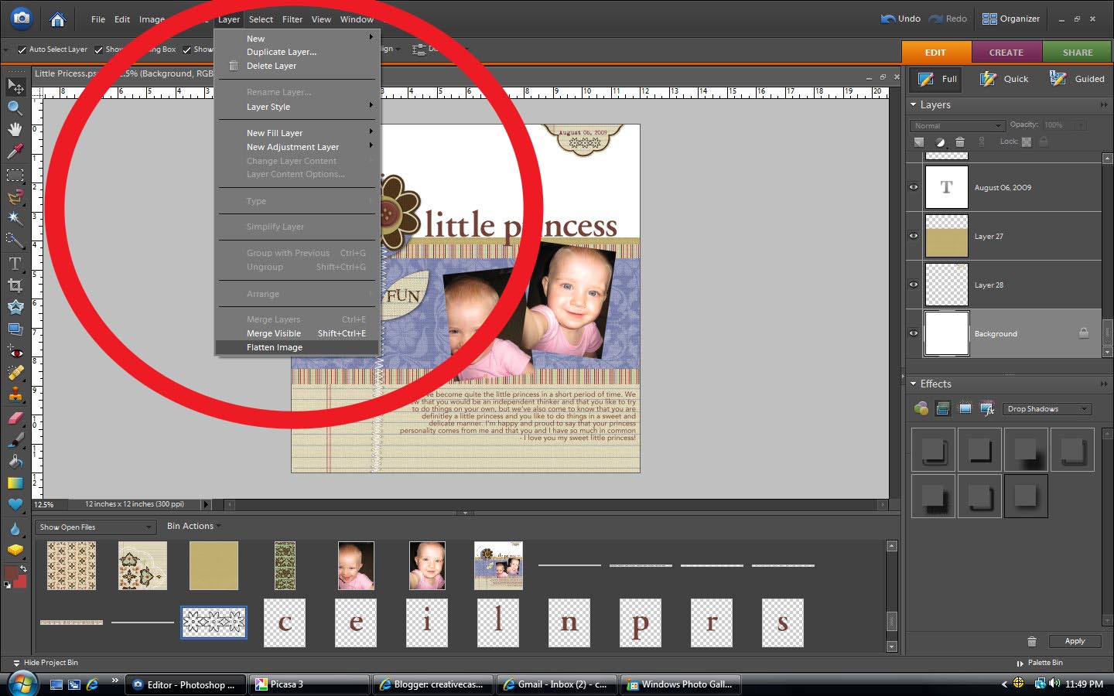Toggle the Show Bounding Box checkbox
Image resolution: width=1114 pixels, height=696 pixels.
[x=98, y=49]
